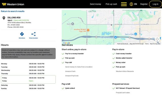Click 'Send money to Cuba from a location'

(x=79, y=67)
